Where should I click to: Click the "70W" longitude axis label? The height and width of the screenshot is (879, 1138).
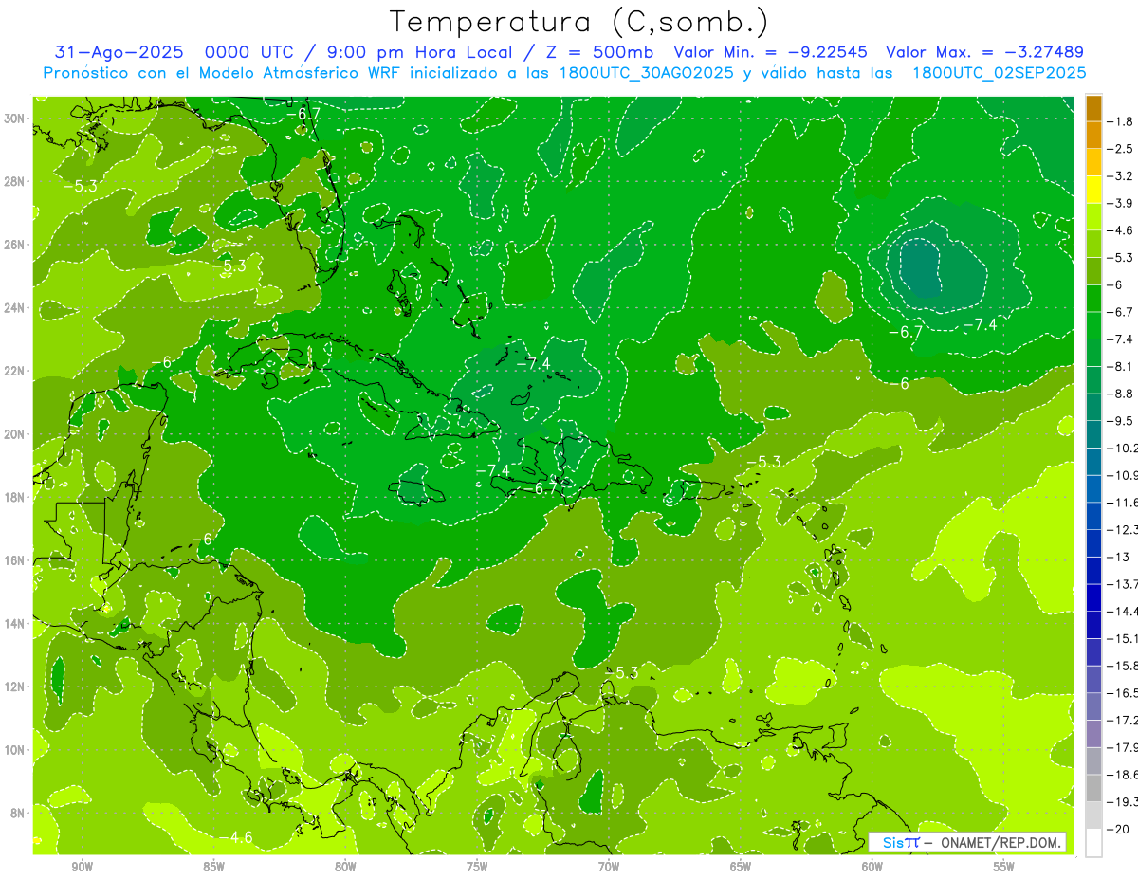609,868
